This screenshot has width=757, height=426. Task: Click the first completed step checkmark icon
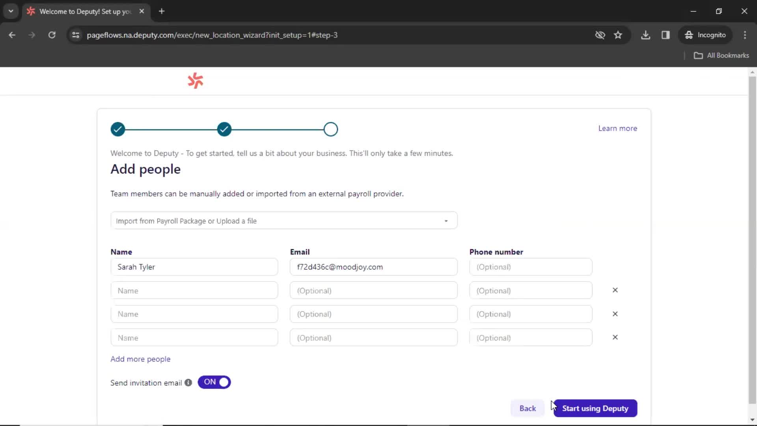tap(117, 129)
